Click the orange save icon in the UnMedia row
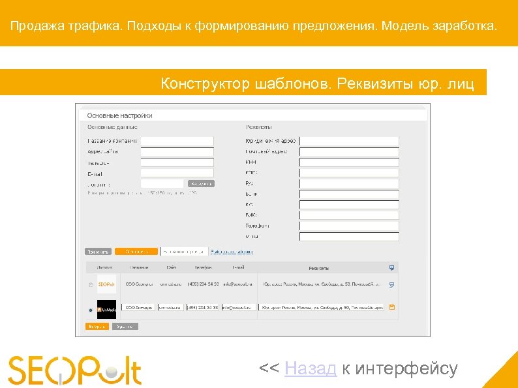Viewport: 518px width, 388px height. (392, 307)
